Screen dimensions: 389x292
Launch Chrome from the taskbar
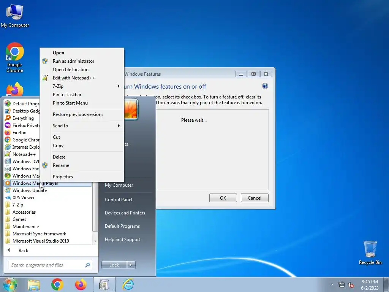(57, 284)
